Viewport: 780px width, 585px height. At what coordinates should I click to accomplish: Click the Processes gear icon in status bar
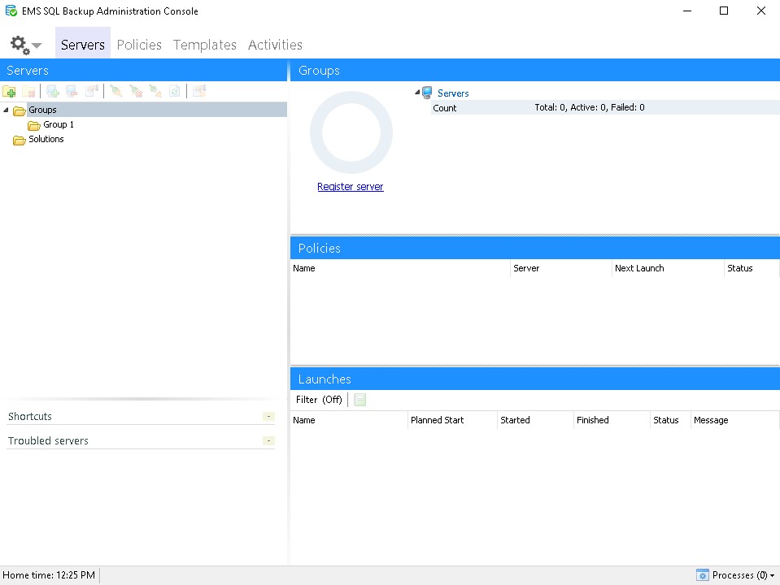click(x=702, y=574)
